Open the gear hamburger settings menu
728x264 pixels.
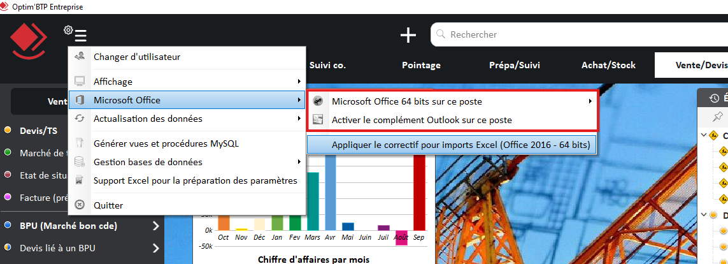(x=76, y=34)
